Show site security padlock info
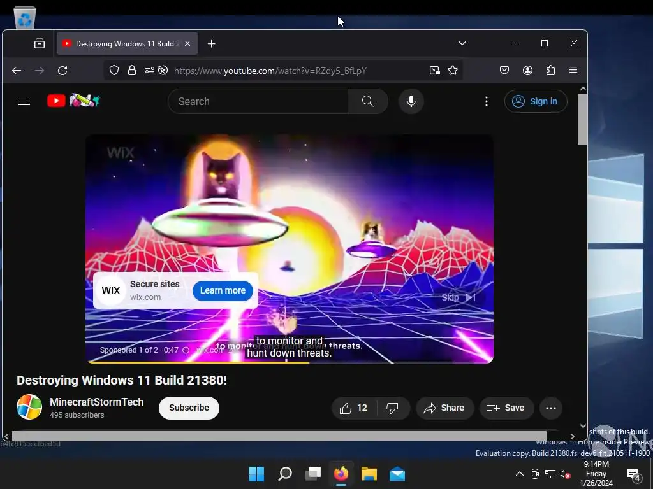 tap(132, 70)
